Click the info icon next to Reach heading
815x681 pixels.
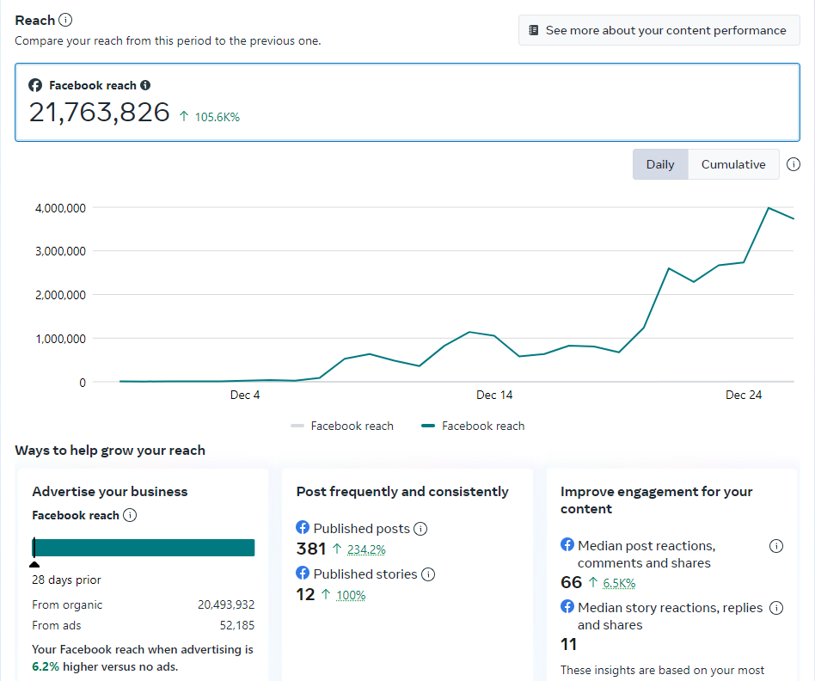65,21
